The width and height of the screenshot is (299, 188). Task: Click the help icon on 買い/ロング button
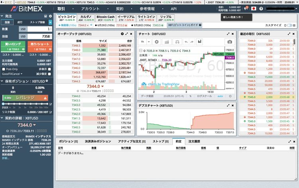[23, 49]
